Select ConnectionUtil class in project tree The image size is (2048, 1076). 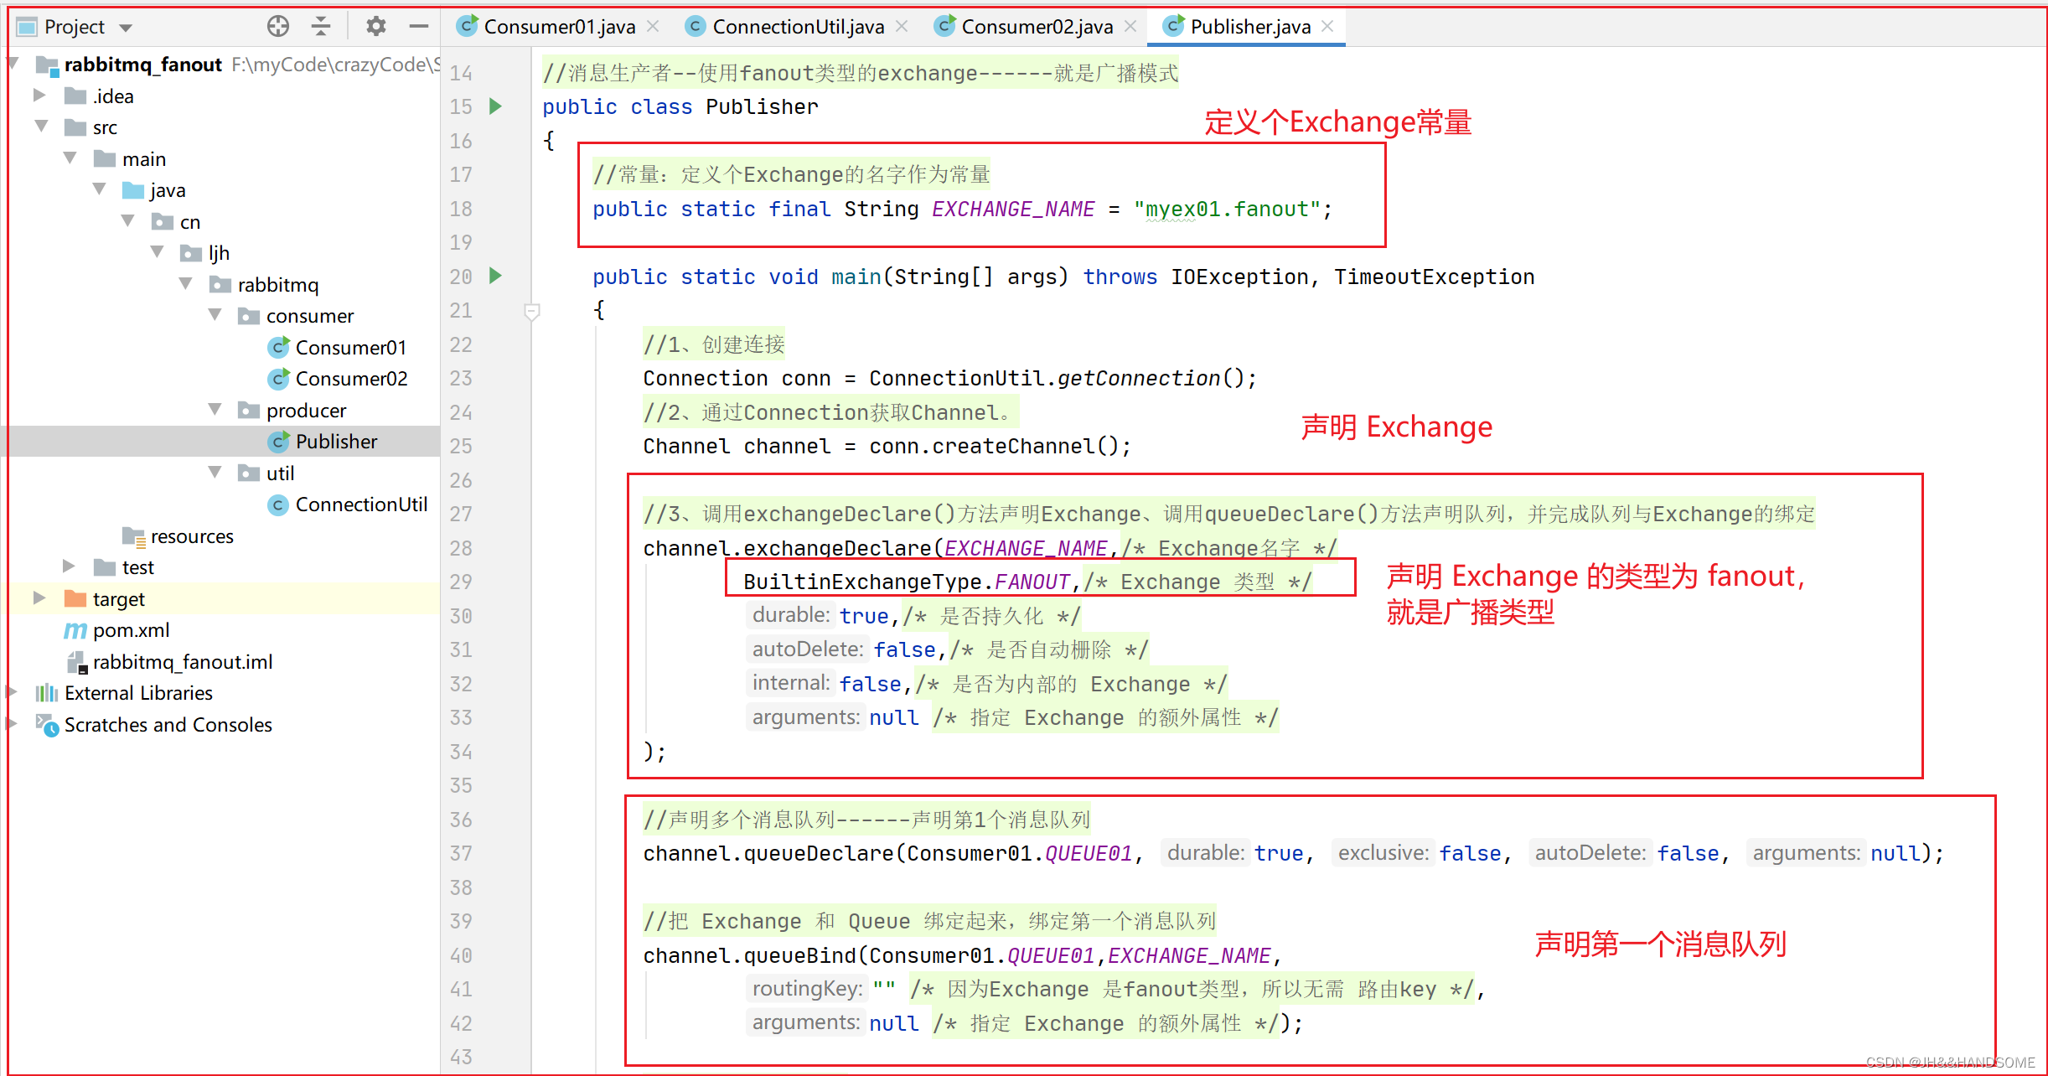click(x=361, y=504)
